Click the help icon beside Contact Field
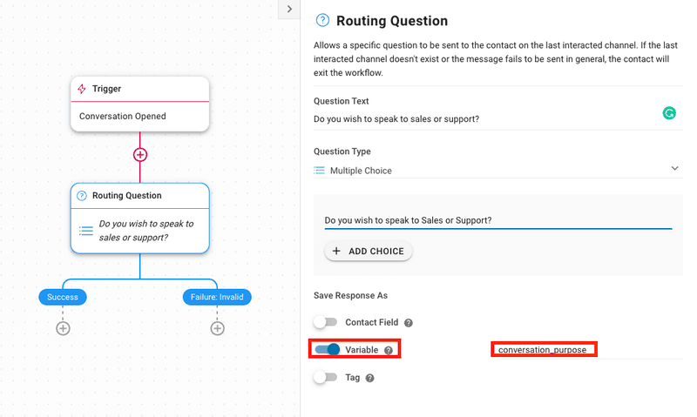The width and height of the screenshot is (697, 417). click(409, 322)
